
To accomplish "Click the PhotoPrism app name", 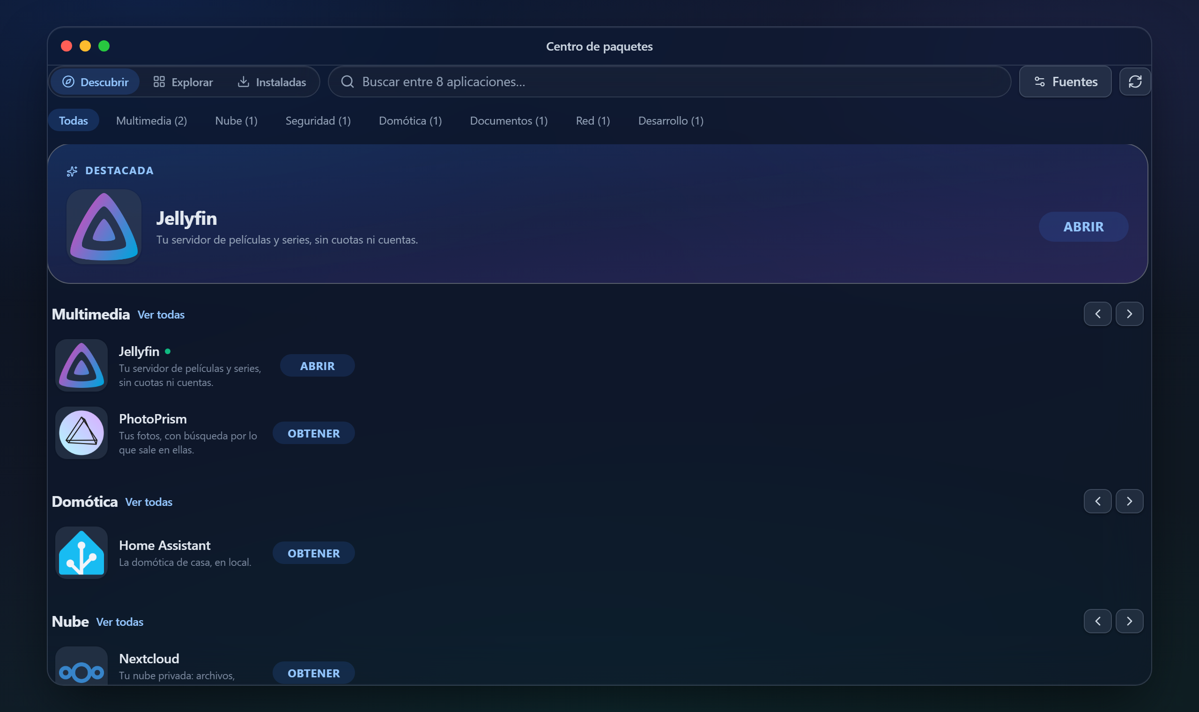I will (x=153, y=419).
